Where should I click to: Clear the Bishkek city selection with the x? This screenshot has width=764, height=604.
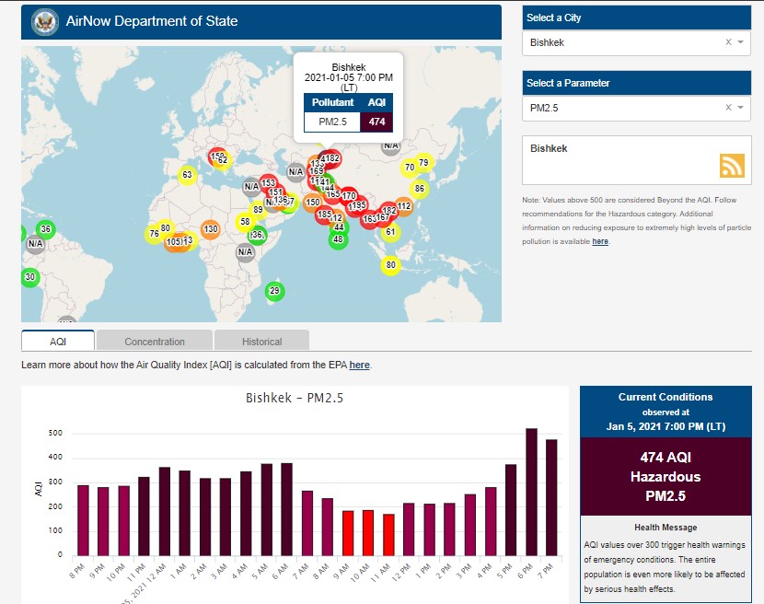click(728, 42)
